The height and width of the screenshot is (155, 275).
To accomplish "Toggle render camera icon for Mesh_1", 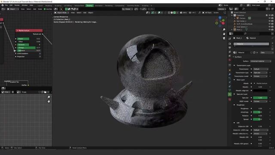I will pyautogui.click(x=272, y=30).
